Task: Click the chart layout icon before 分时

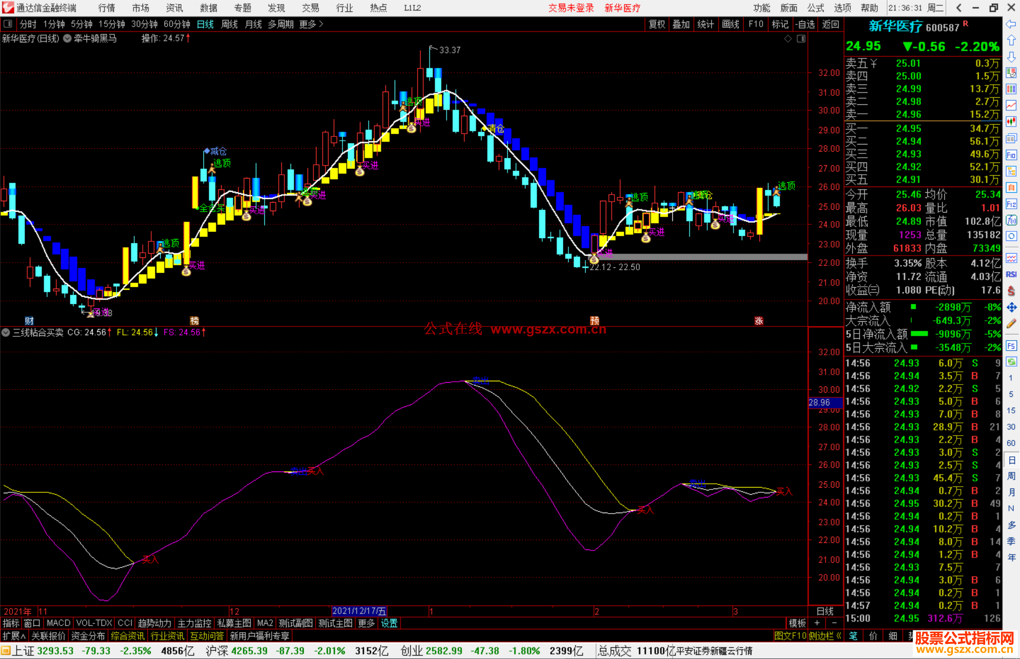Action: (x=8, y=24)
